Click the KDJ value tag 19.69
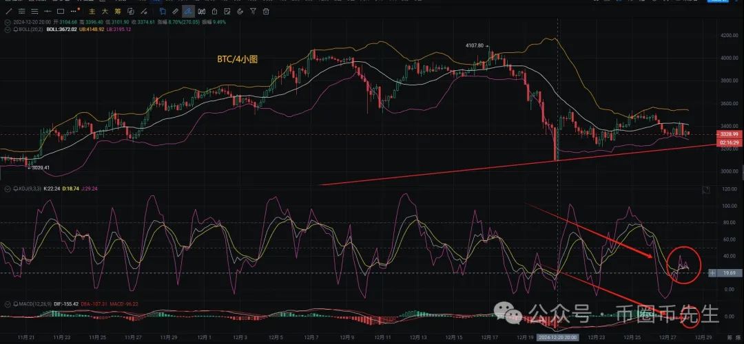 click(728, 273)
